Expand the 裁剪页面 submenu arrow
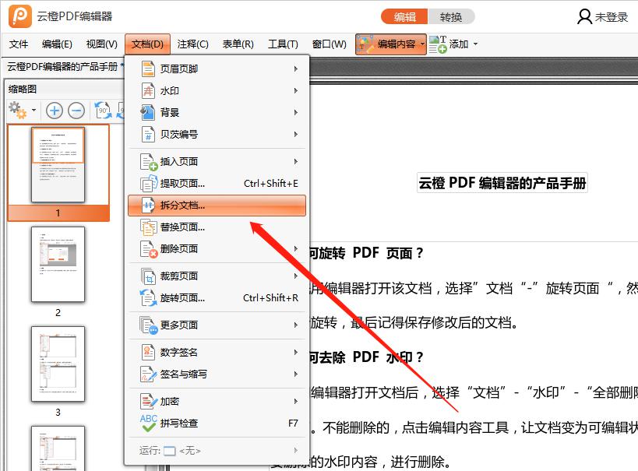 pos(296,276)
